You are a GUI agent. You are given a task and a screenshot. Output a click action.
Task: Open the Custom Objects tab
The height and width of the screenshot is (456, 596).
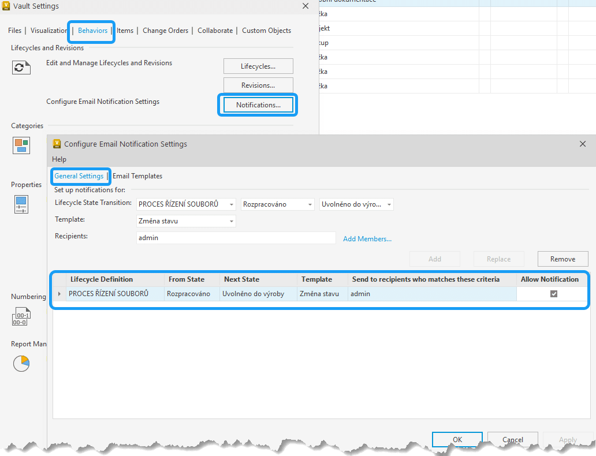point(266,31)
